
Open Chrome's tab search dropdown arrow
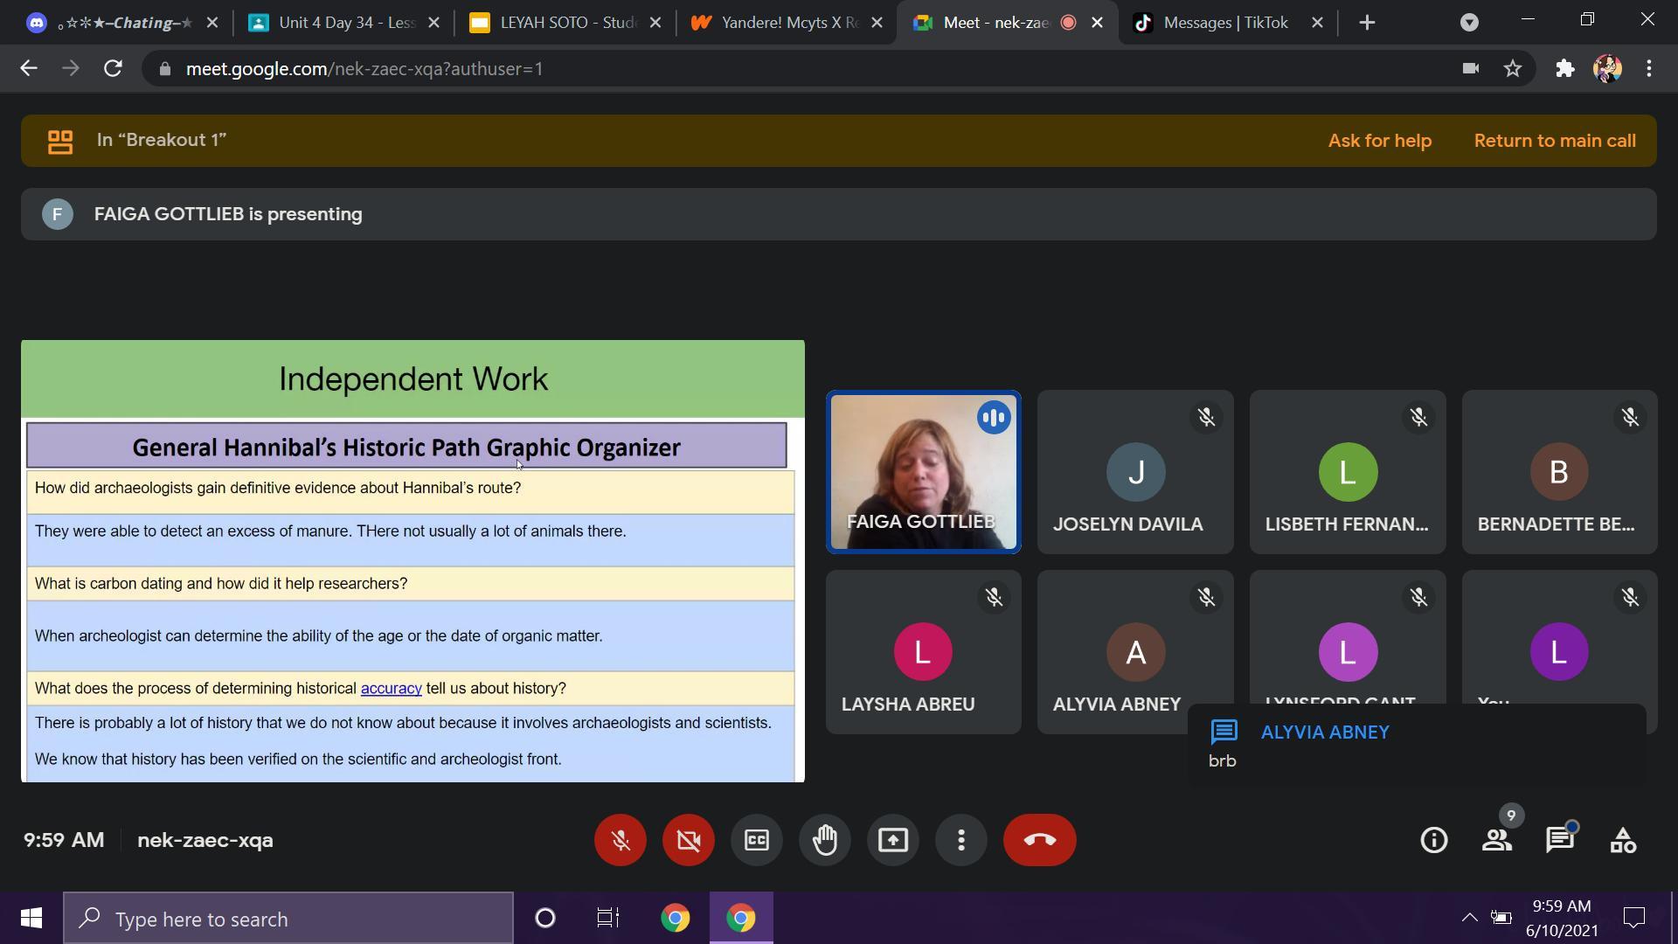(1469, 23)
